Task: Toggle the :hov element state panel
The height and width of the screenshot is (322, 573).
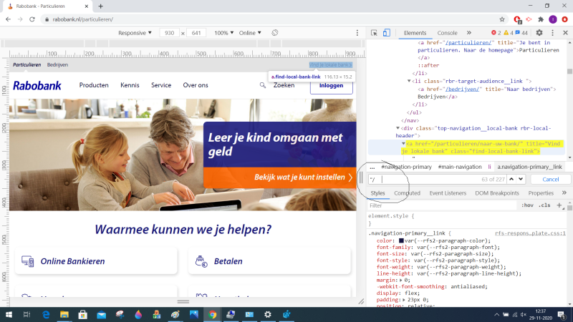Action: (527, 205)
